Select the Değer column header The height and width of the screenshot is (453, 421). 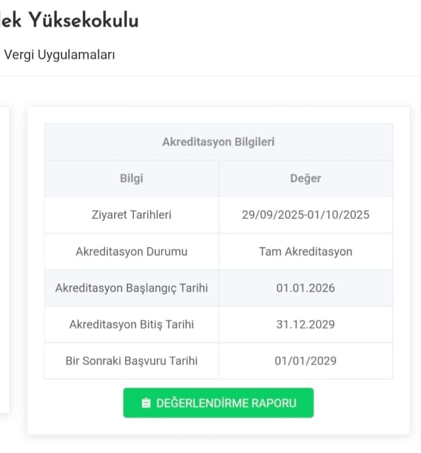click(x=305, y=178)
